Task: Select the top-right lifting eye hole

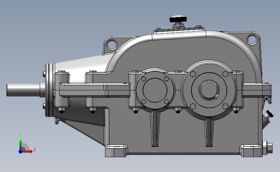Action: click(252, 39)
